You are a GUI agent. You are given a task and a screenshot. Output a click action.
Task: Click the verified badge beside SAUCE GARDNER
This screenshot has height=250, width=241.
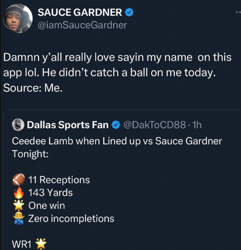(x=129, y=12)
